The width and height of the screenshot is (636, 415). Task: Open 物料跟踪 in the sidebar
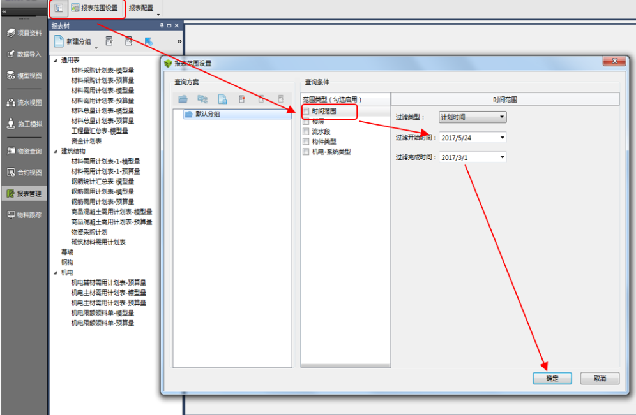(x=24, y=215)
